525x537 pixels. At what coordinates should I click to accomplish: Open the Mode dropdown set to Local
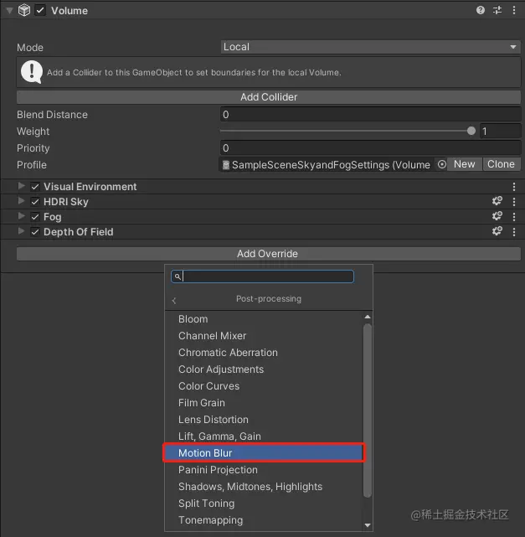[371, 47]
